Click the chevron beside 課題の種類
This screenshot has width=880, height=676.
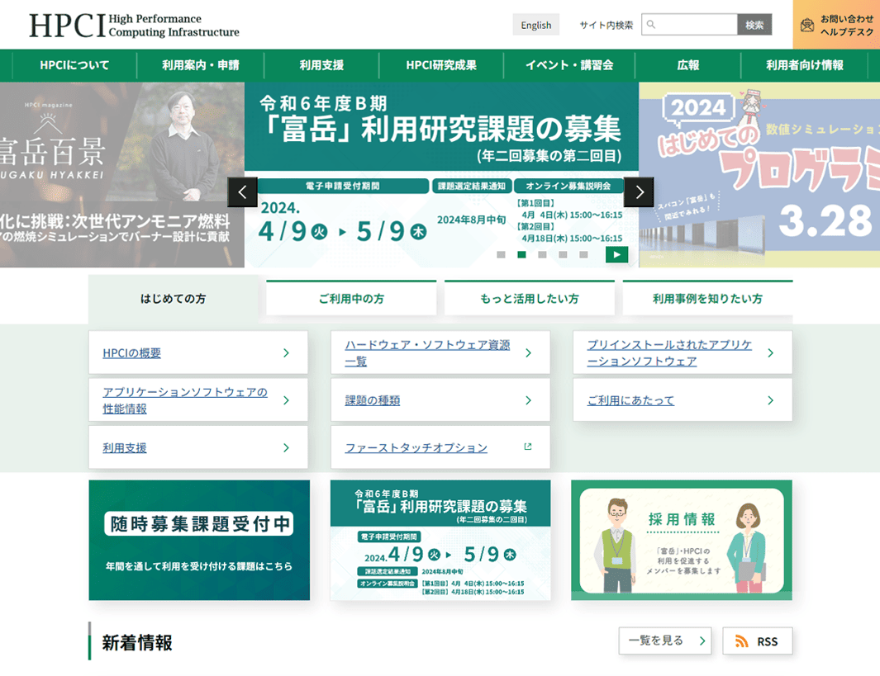point(528,400)
